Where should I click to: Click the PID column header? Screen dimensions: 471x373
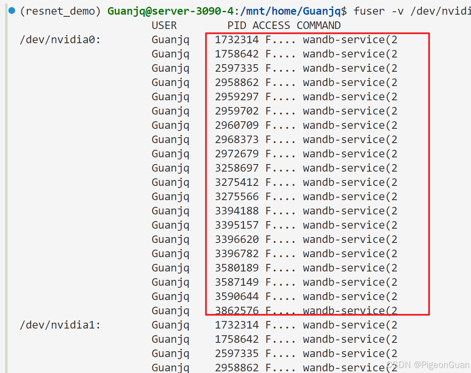point(237,26)
